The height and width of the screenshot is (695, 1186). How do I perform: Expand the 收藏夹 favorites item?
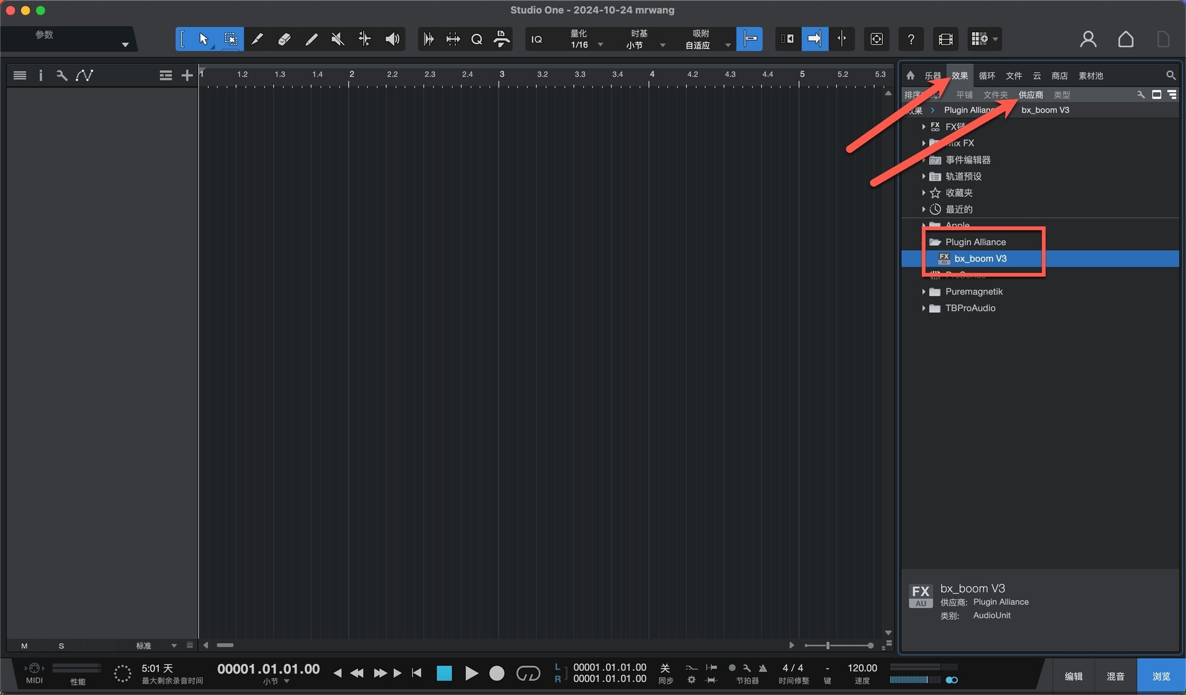click(x=923, y=193)
